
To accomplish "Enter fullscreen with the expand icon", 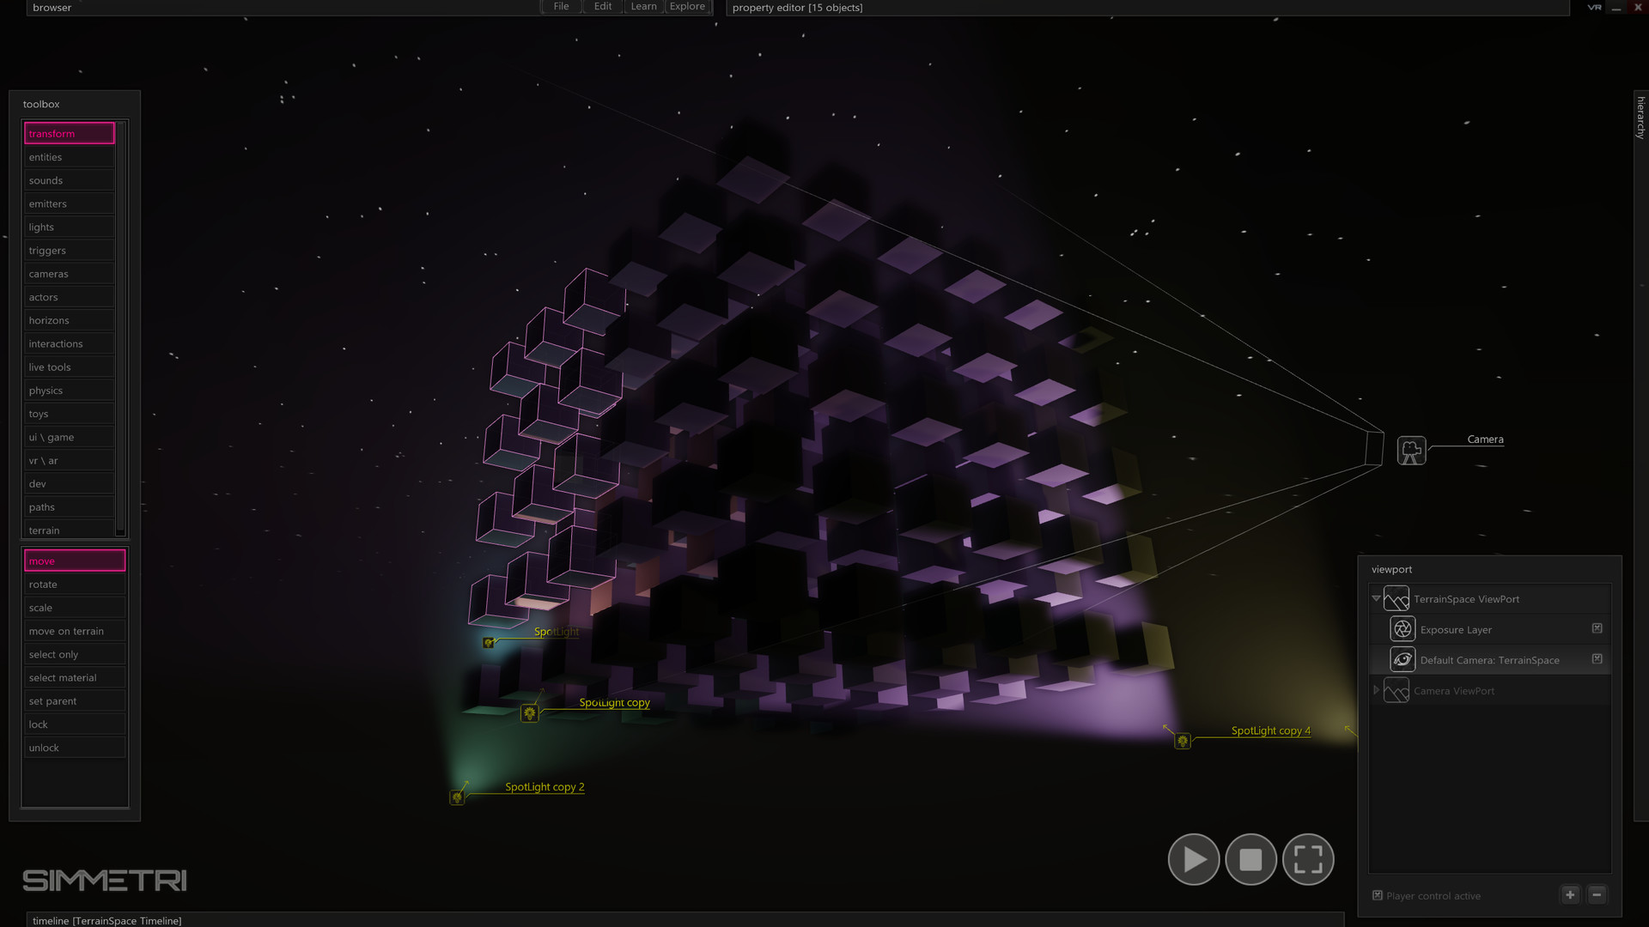I will tap(1308, 859).
